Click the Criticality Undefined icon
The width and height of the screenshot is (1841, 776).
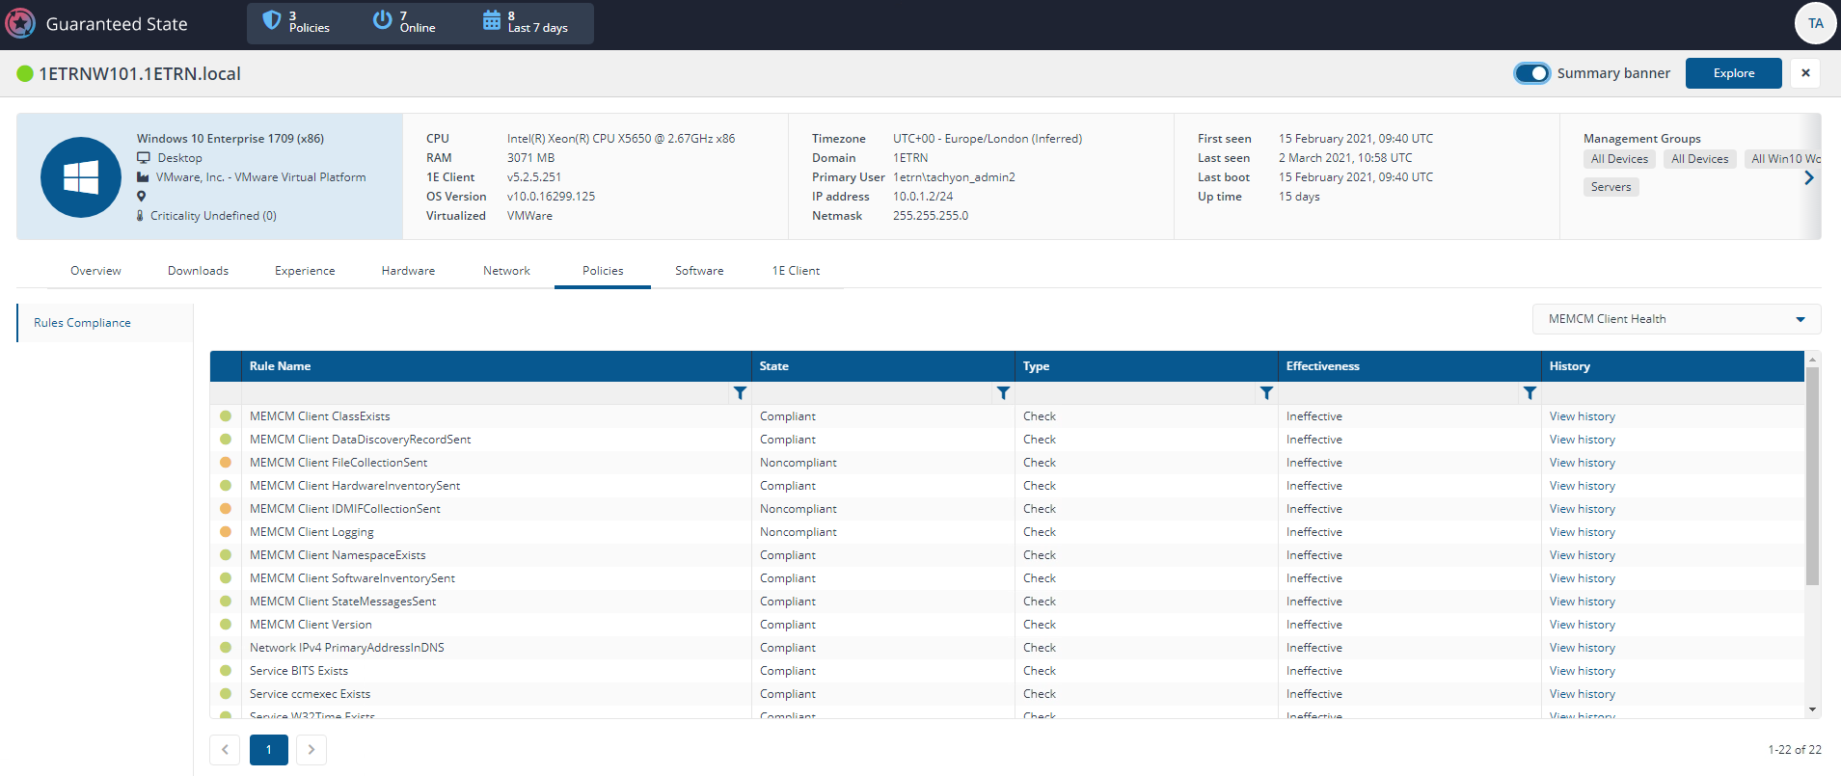pos(141,216)
